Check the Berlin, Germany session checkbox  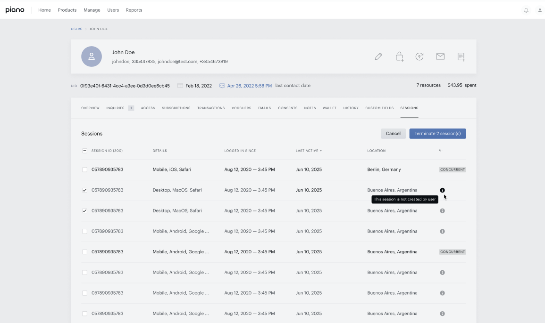84,170
